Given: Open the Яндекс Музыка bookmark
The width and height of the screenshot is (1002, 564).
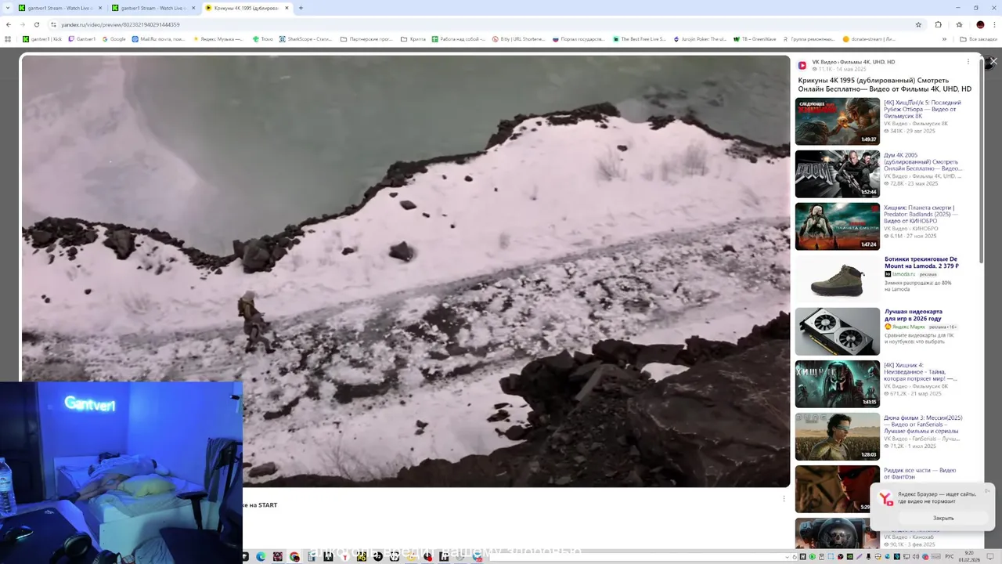Looking at the screenshot, I should (218, 38).
